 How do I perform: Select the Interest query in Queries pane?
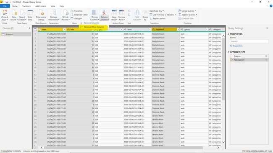pos(16,34)
